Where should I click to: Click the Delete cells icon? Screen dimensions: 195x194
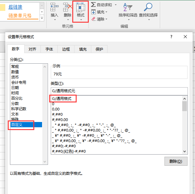[x=68, y=7]
